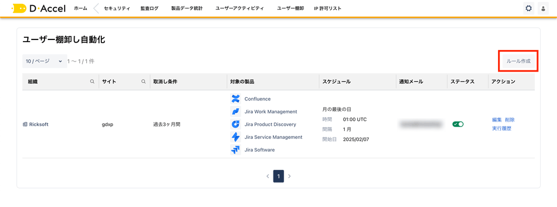Click the Jira Software icon
This screenshot has height=207, width=557.
click(x=235, y=150)
